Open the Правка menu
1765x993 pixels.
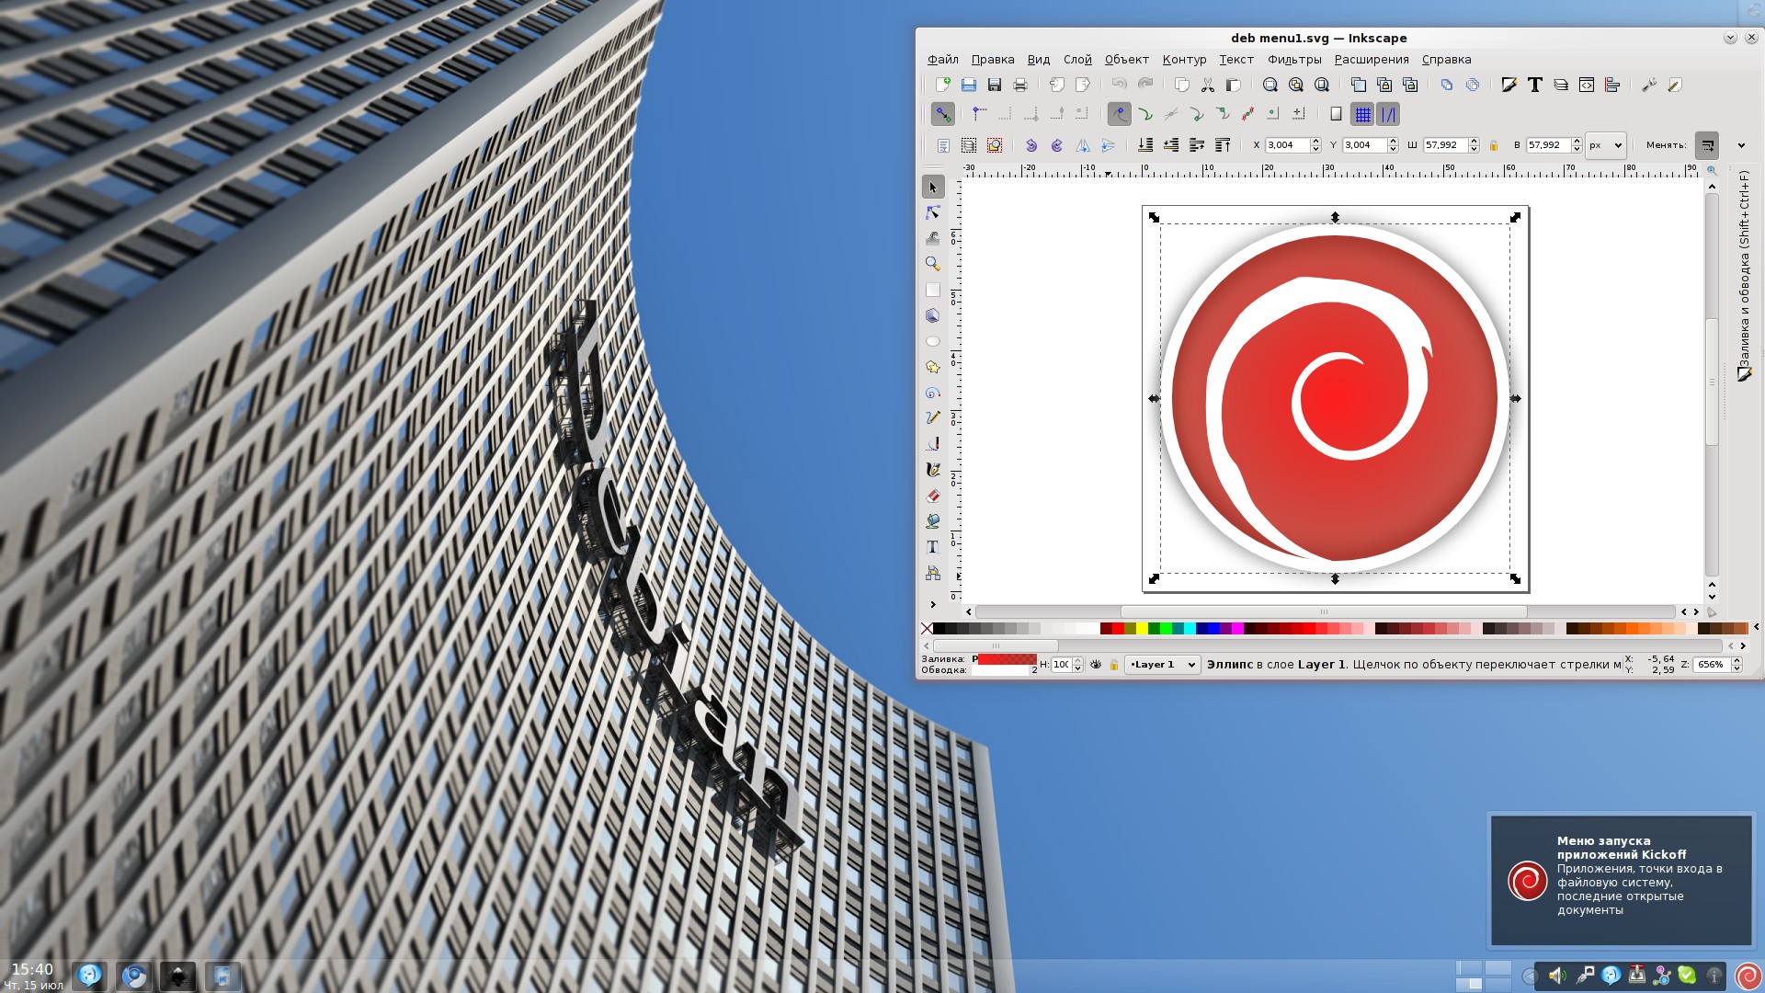click(x=993, y=60)
